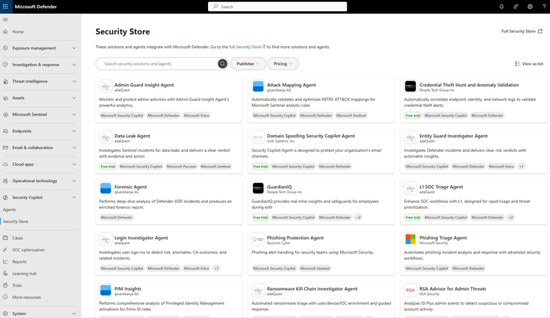Select Security Store nav item
This screenshot has width=550, height=318.
tap(15, 221)
